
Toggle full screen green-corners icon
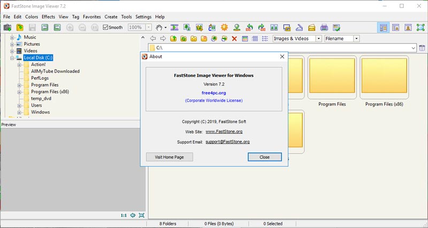tap(421, 27)
